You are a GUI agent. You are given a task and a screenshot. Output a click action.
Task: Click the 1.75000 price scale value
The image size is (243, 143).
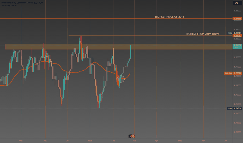(x=238, y=104)
